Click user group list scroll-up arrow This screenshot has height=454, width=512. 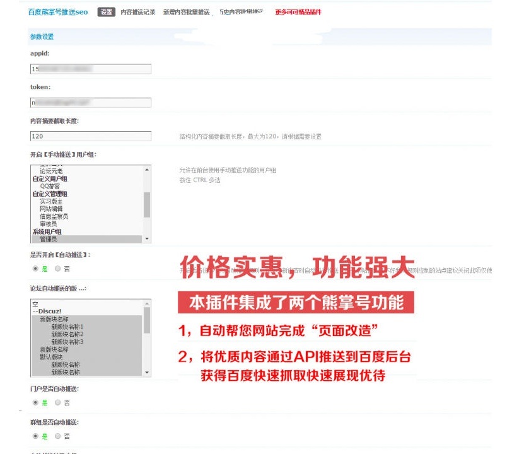tap(147, 170)
